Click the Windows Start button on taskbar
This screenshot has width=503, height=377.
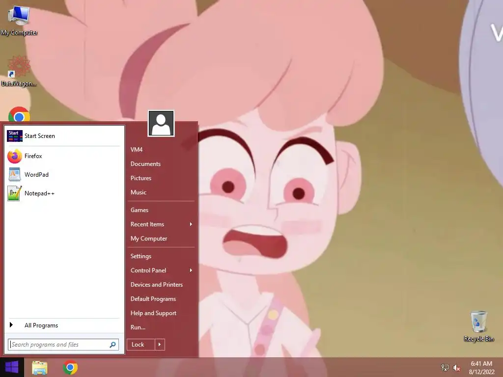coord(12,367)
